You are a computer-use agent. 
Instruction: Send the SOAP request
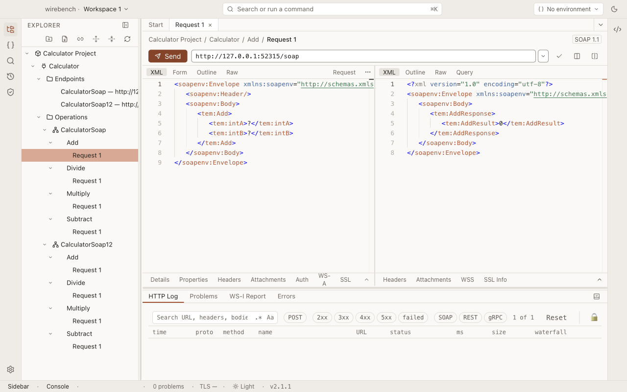168,56
